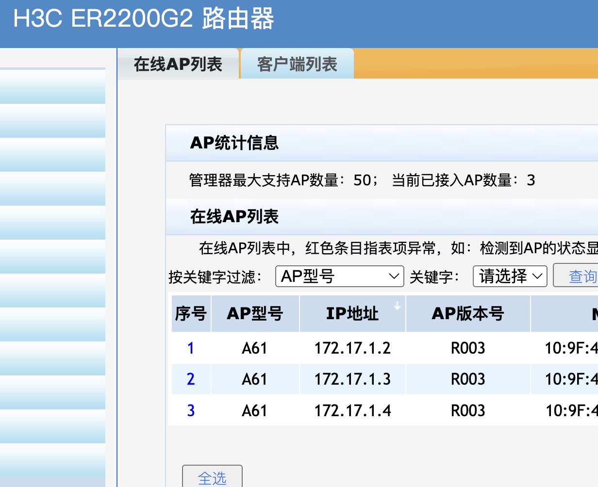The height and width of the screenshot is (487, 598).
Task: Open the AP型号 filter dropdown
Action: pos(339,276)
